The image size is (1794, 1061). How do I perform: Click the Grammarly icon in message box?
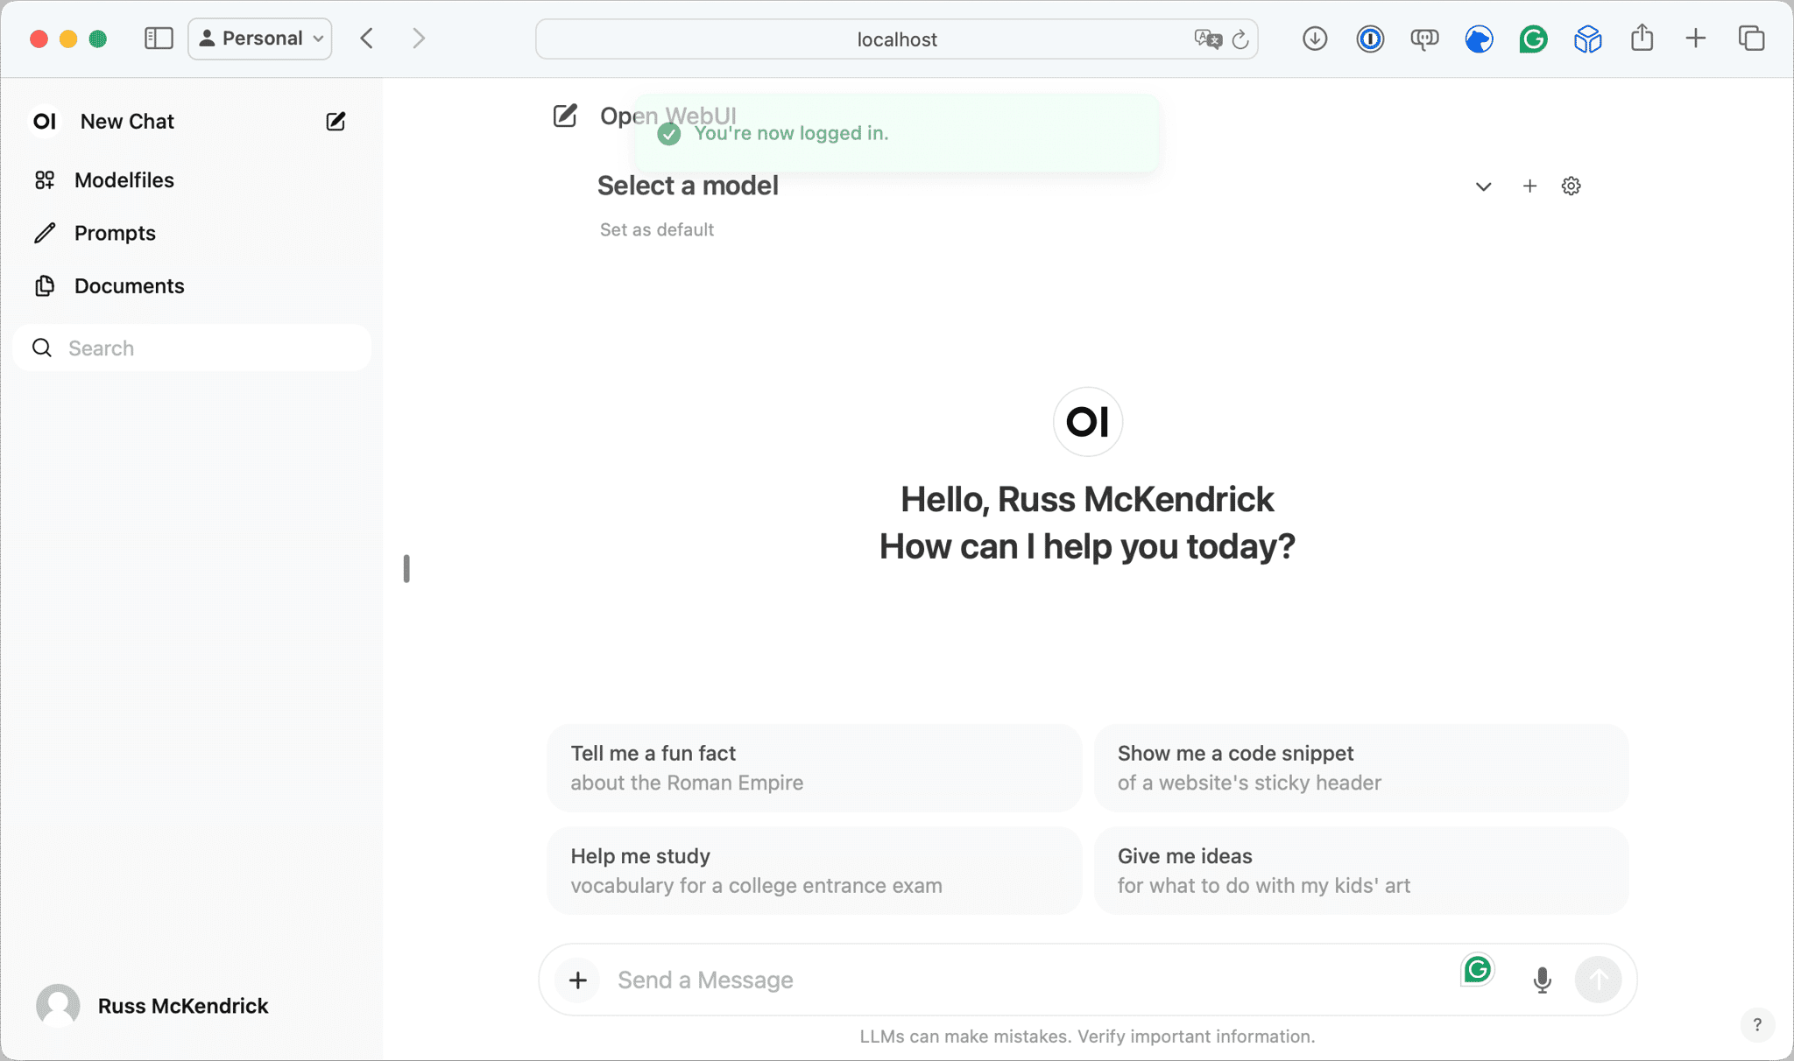1477,969
